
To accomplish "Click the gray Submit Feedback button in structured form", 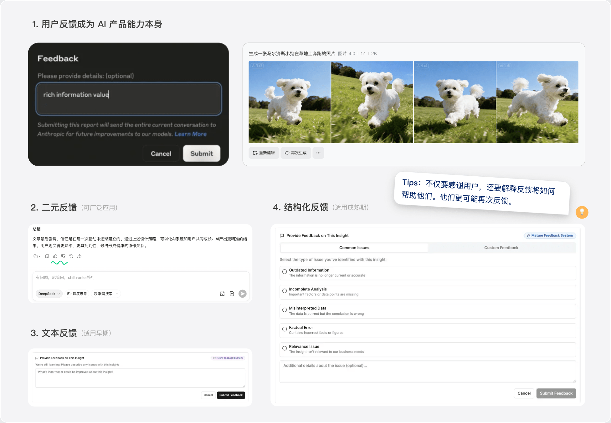I will point(556,394).
